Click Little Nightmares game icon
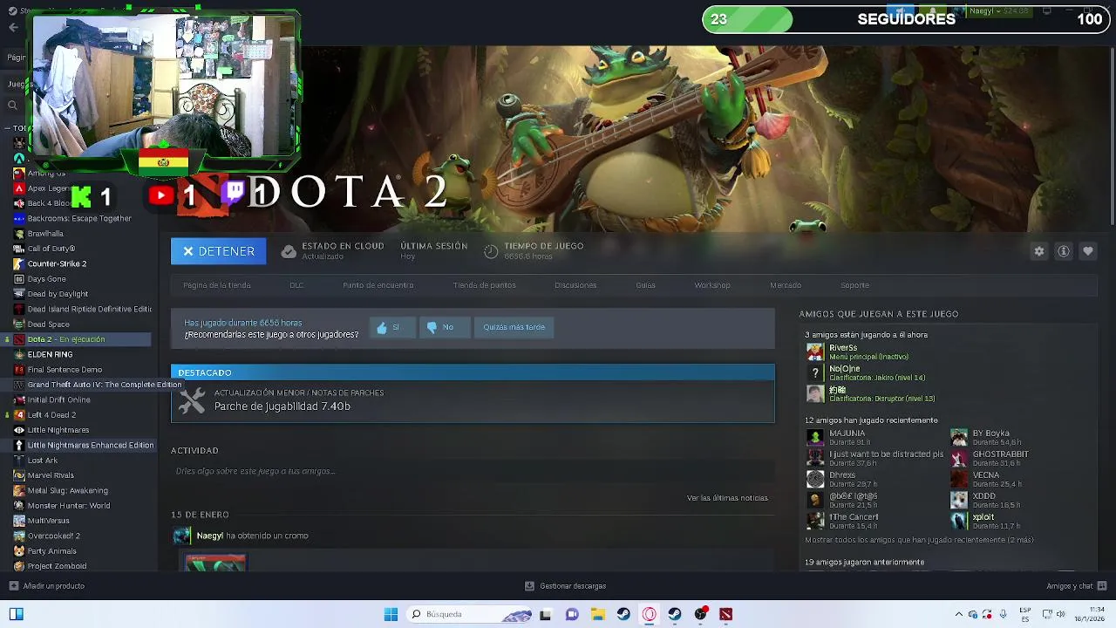This screenshot has height=628, width=1116. point(19,430)
